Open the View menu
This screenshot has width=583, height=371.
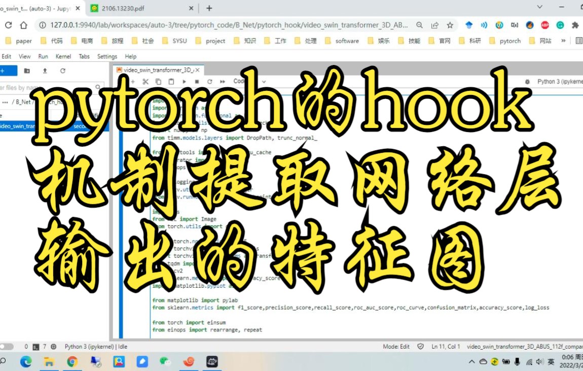(24, 56)
